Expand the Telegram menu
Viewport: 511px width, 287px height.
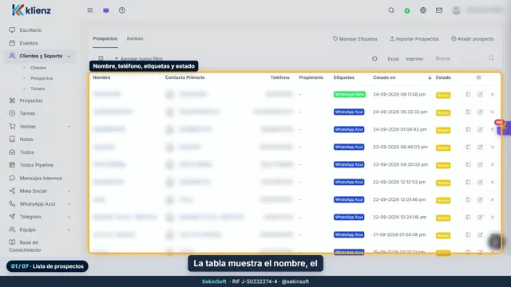click(69, 217)
